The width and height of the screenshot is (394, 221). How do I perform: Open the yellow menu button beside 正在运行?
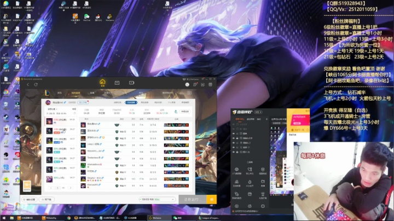click(x=212, y=200)
